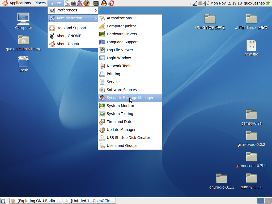Open Log File Viewer
This screenshot has width=272, height=204.
pyautogui.click(x=130, y=50)
